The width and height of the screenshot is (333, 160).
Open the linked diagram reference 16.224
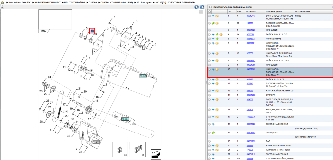pyautogui.click(x=125, y=119)
